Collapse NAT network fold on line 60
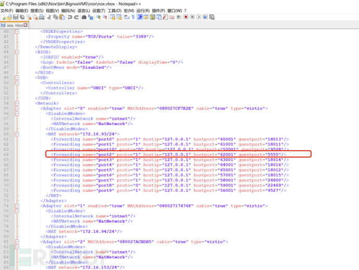 [17, 134]
